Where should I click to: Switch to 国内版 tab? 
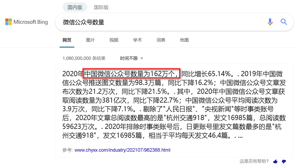tap(75, 7)
